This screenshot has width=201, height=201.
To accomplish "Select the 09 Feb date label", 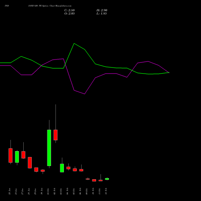I will click(87, 191).
